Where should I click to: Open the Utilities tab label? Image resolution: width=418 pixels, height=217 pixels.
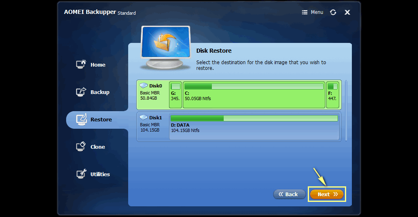[100, 174]
